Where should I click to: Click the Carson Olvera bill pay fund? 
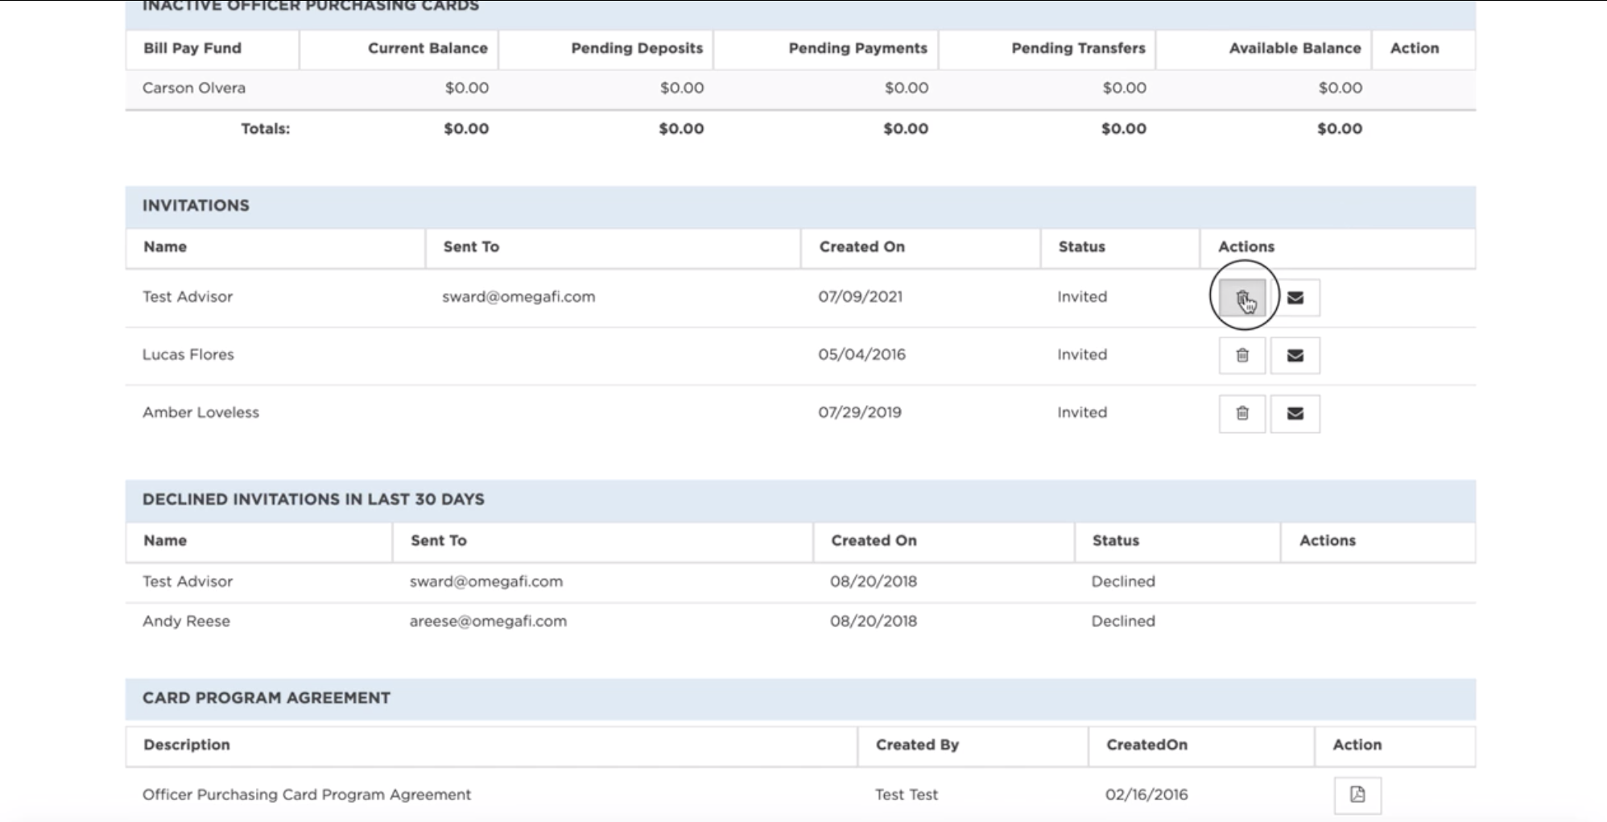tap(194, 88)
